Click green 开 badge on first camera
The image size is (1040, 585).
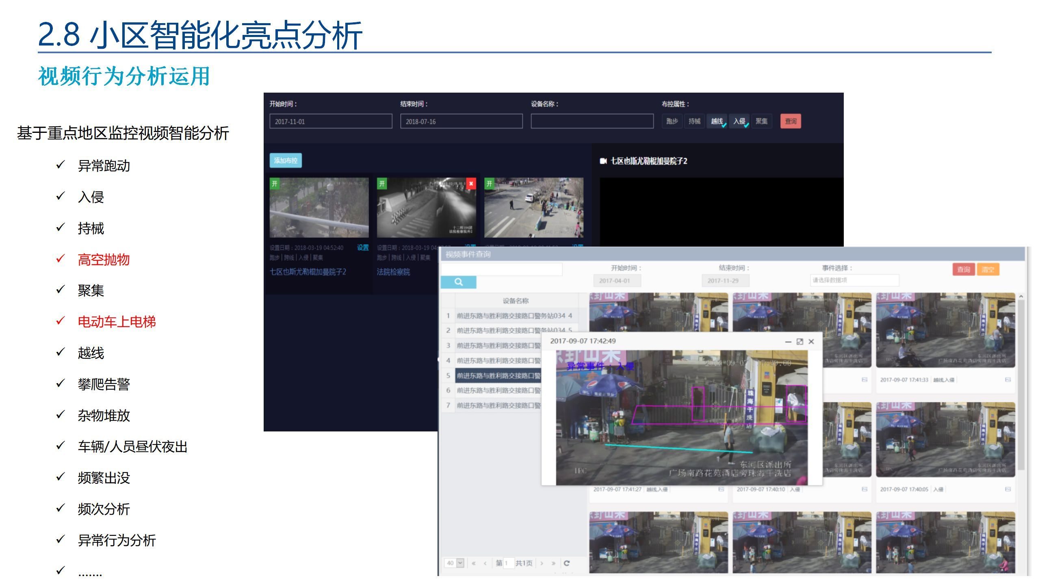(275, 184)
